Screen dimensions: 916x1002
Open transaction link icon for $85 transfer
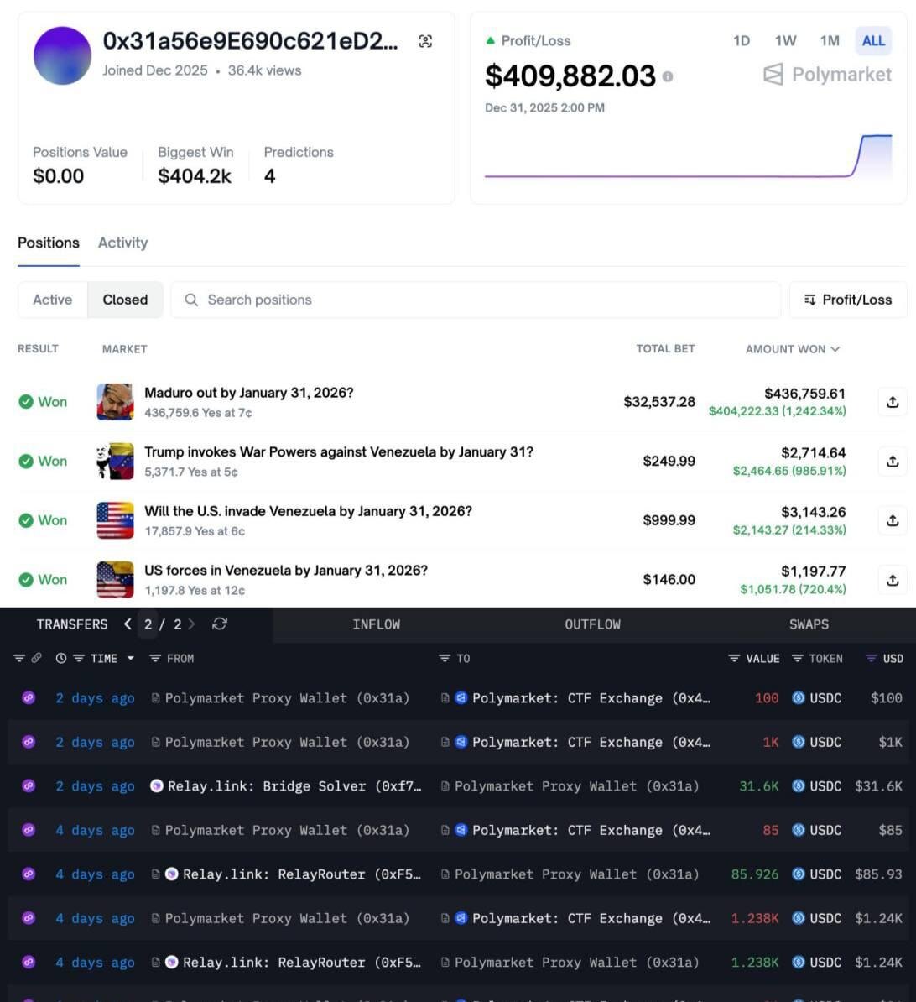point(29,830)
